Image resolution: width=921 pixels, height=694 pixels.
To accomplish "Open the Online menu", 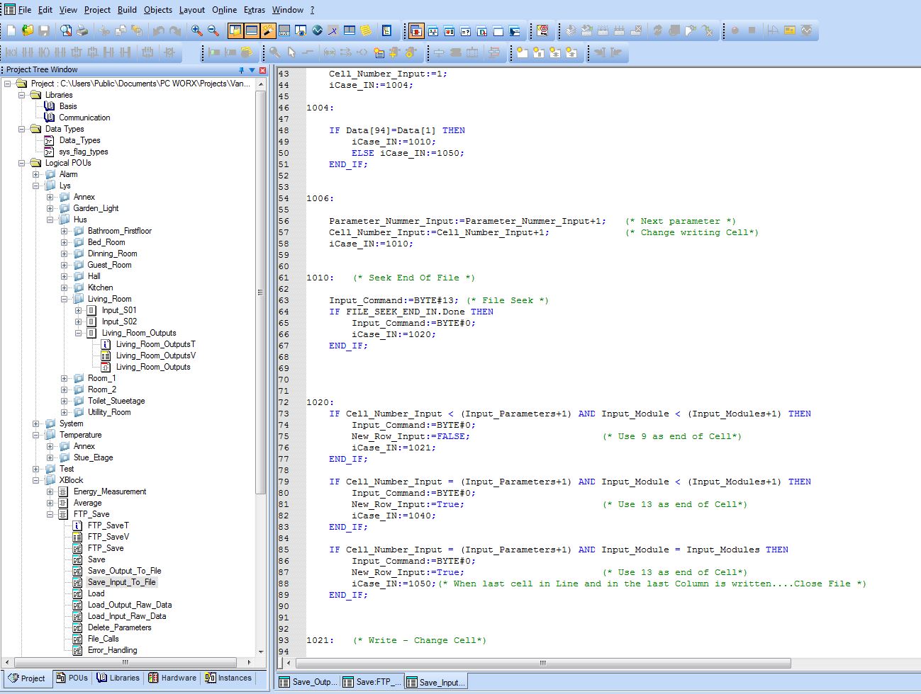I will coord(225,10).
